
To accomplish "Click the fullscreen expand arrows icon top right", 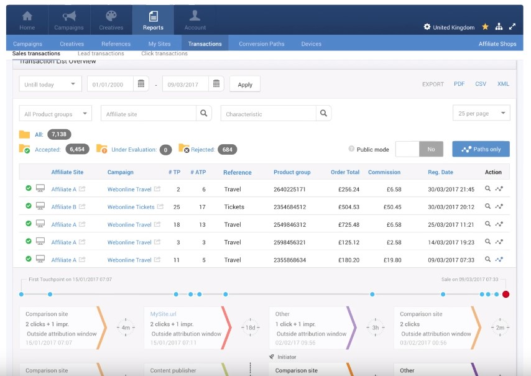I will [512, 26].
